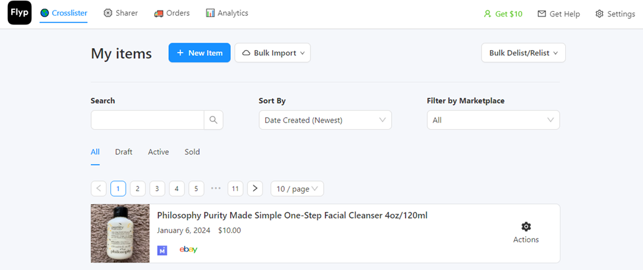Open the 10 / page size dropdown
This screenshot has height=270, width=643.
pyautogui.click(x=297, y=188)
